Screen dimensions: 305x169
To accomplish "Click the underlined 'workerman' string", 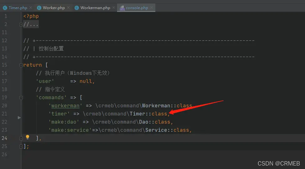I will click(65, 106).
